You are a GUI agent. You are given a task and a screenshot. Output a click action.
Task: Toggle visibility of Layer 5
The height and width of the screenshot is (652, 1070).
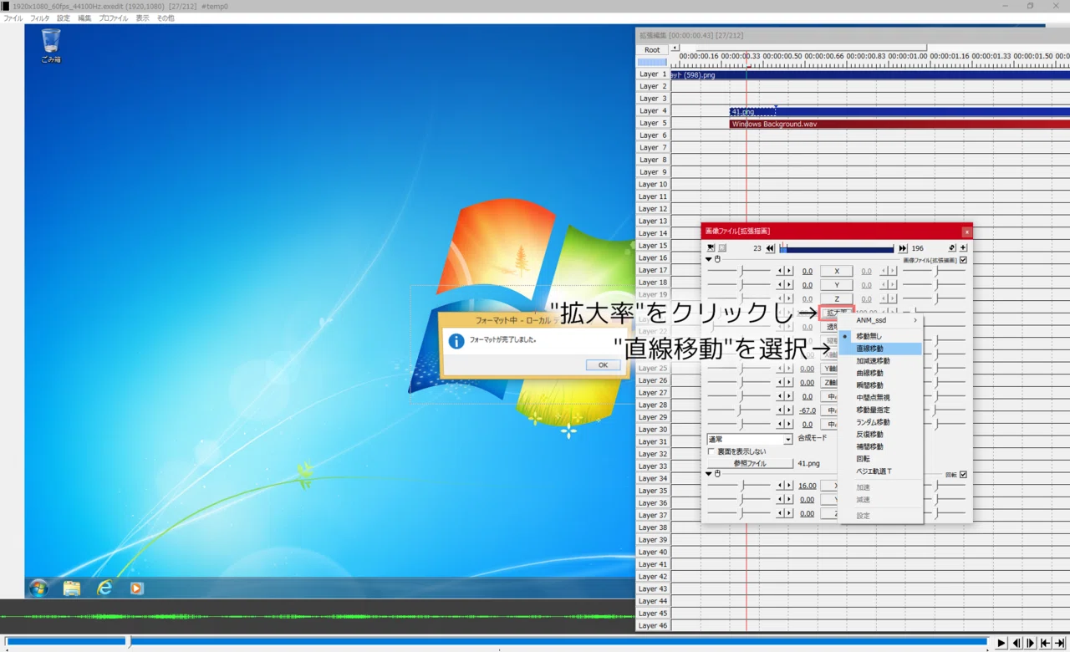653,123
